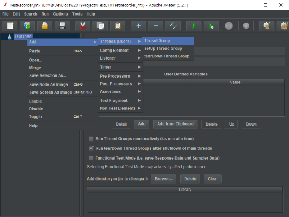Choose Save Screen As Image
289x217 pixels.
coord(62,92)
